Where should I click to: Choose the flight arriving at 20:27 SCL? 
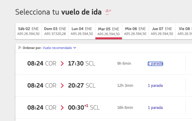click(82, 85)
